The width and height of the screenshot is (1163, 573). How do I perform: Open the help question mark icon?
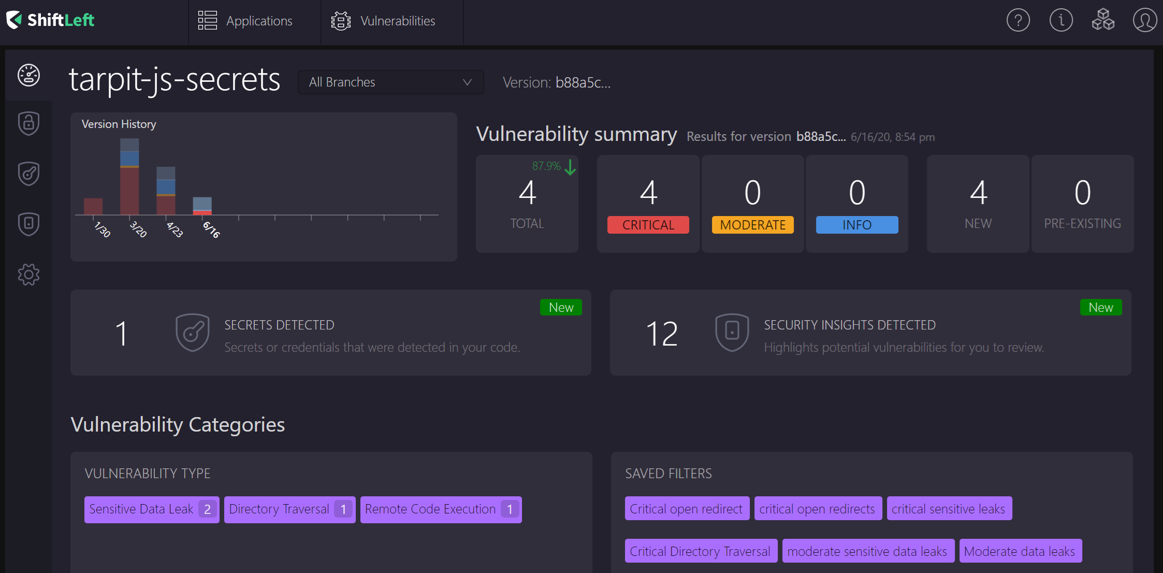tap(1018, 21)
